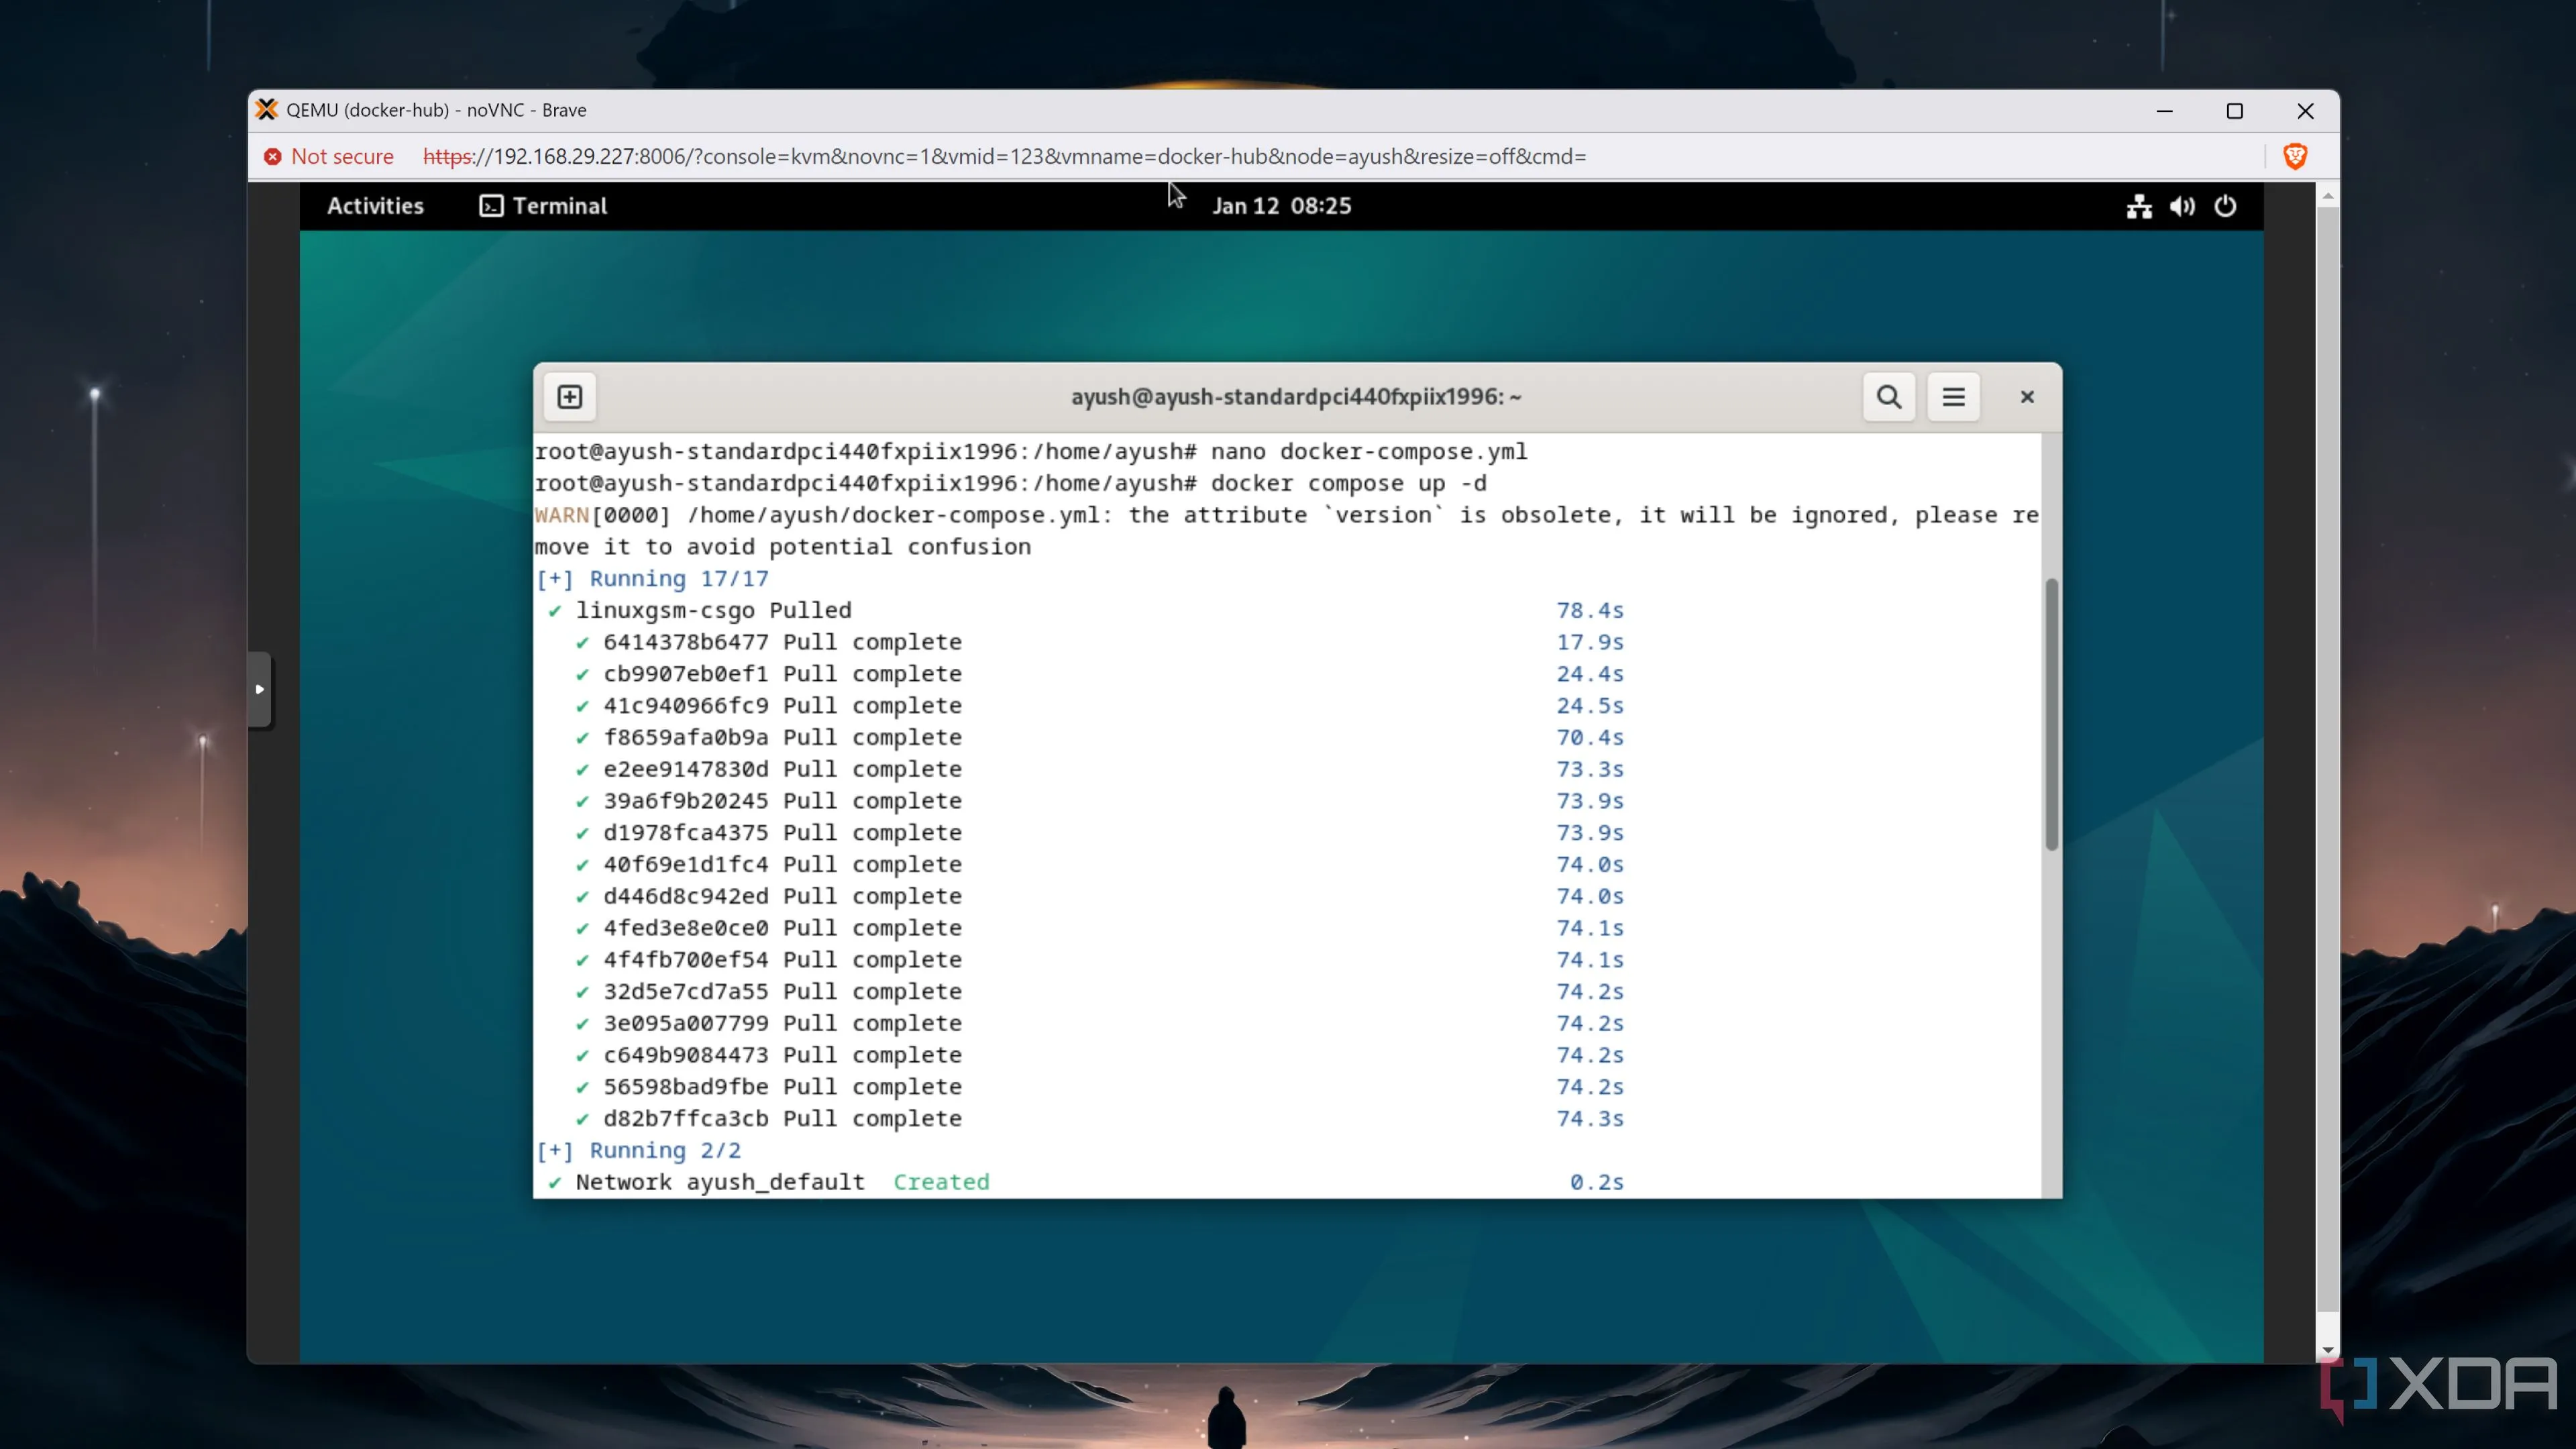Click the address bar URL
The image size is (2576, 1449).
[1004, 157]
